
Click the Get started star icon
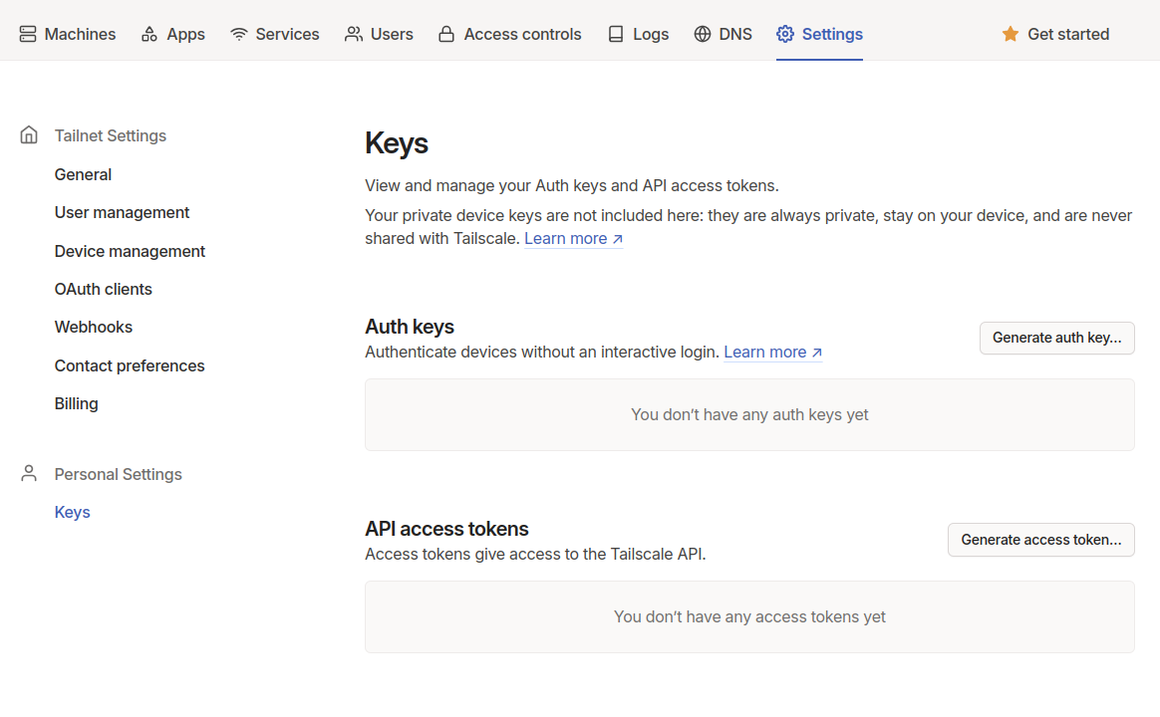[1010, 34]
